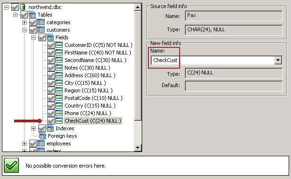Select Address (C(60) NULL ) row
291x179 pixels.
click(90, 75)
